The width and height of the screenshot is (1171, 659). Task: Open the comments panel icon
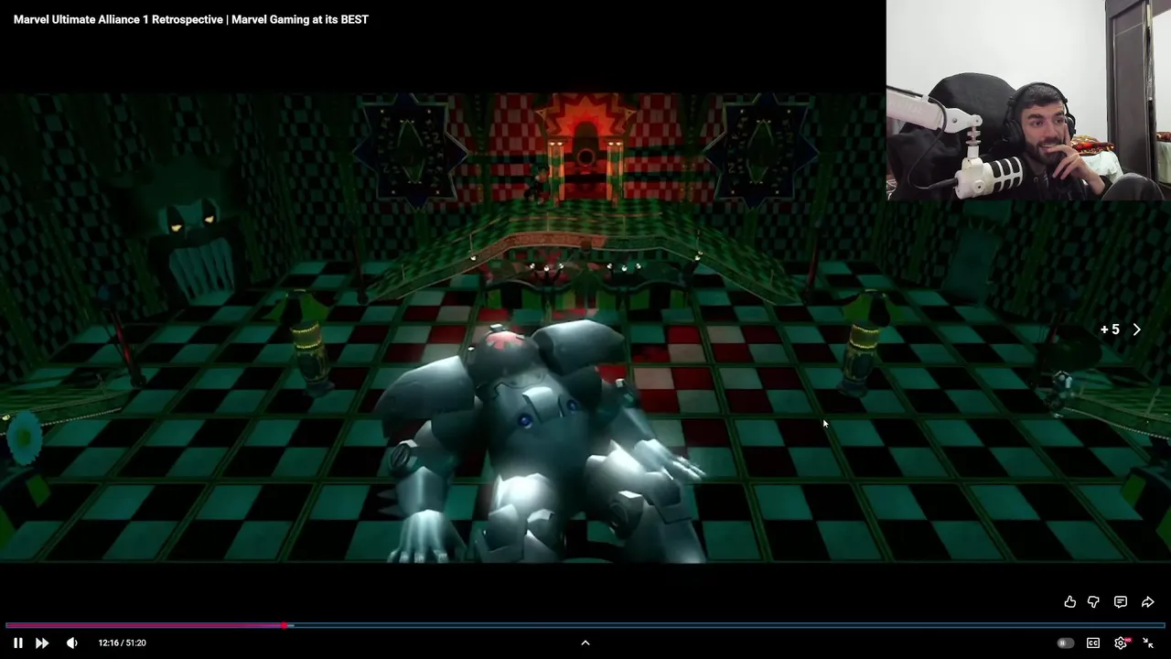pos(1121,601)
